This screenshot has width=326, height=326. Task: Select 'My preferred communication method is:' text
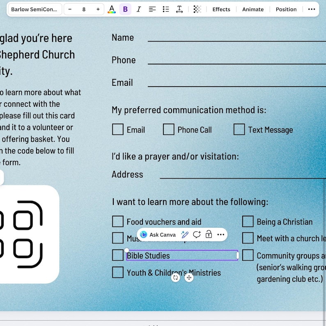[189, 110]
